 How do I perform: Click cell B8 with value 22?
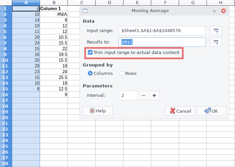point(54,49)
